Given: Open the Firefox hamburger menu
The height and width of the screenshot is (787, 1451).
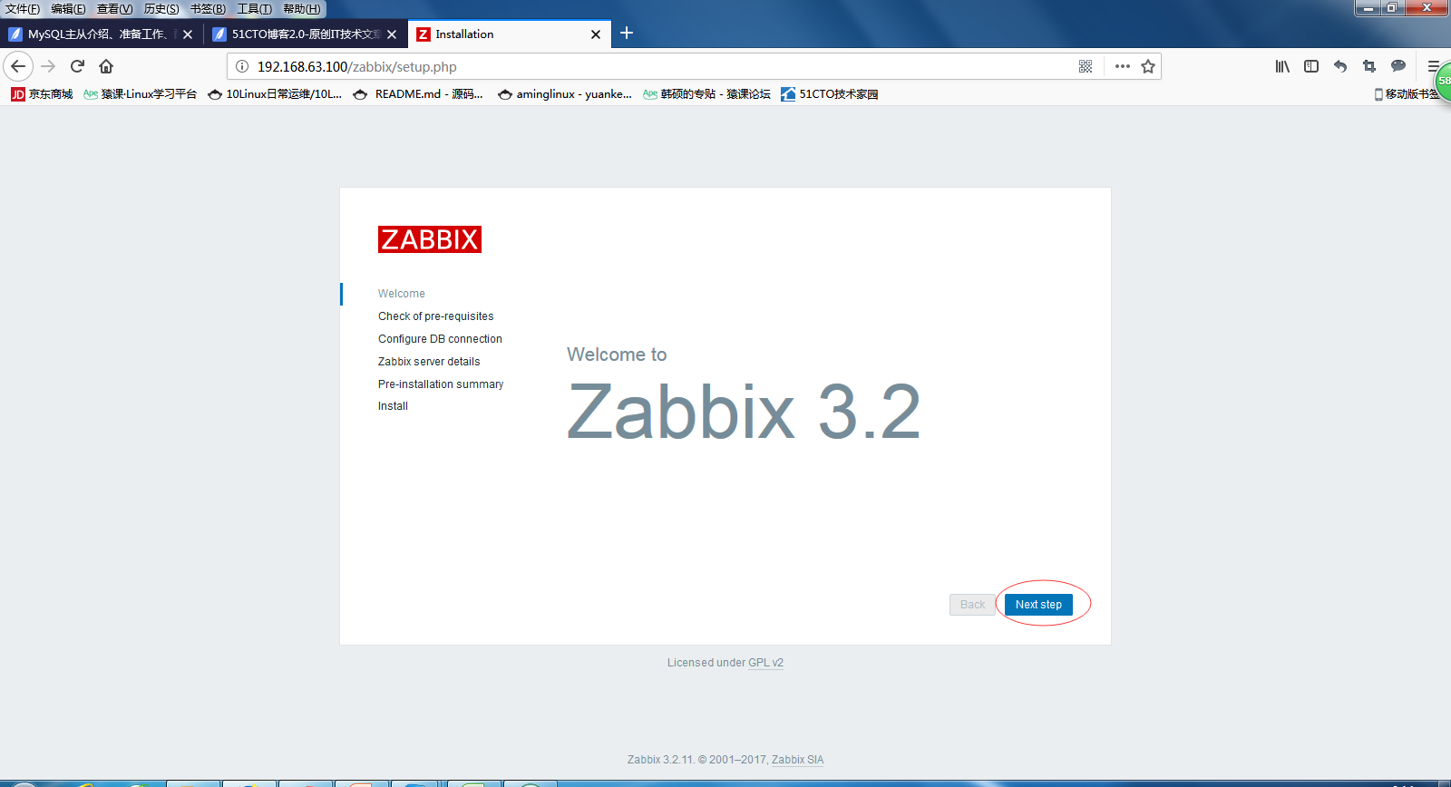Looking at the screenshot, I should [x=1433, y=66].
